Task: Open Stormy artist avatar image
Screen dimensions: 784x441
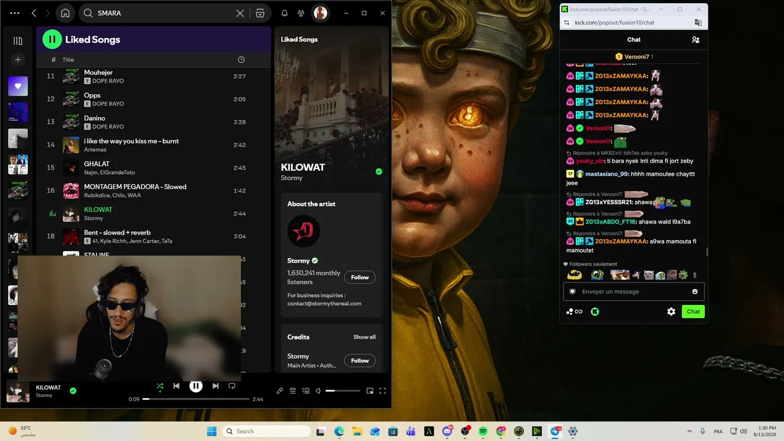Action: (304, 231)
